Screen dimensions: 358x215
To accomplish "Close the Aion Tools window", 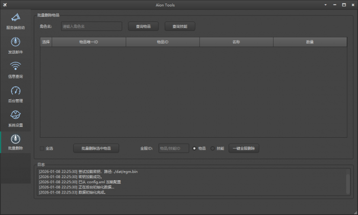I will pyautogui.click(x=353, y=5).
